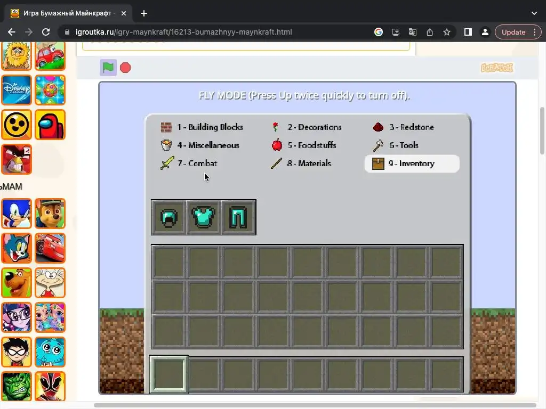
Task: Pick the diamond leggings armor slot
Action: tap(238, 217)
